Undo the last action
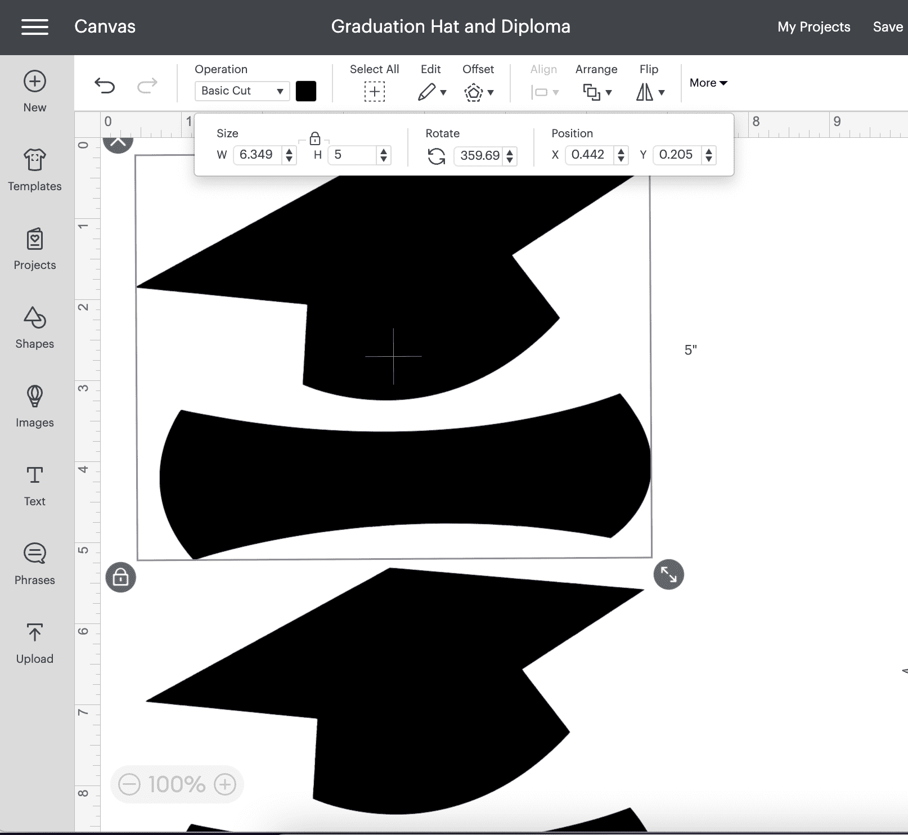Screen dimensions: 908x835 click(x=105, y=86)
